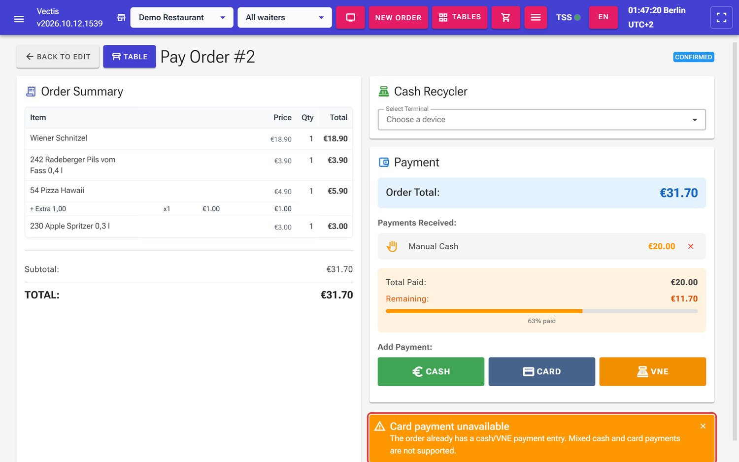The width and height of the screenshot is (739, 462).
Task: Click the Remaining €11.70 value
Action: [x=684, y=298]
